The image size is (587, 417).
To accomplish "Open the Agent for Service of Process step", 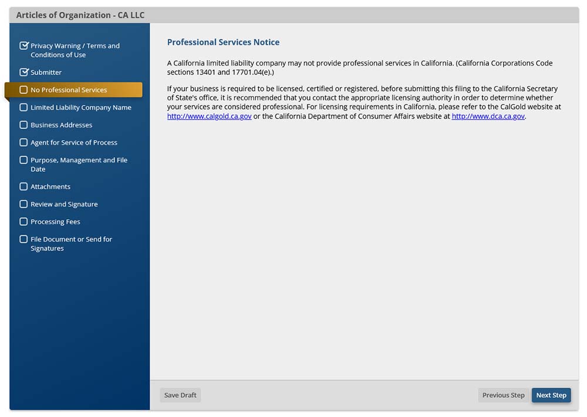I will point(74,143).
